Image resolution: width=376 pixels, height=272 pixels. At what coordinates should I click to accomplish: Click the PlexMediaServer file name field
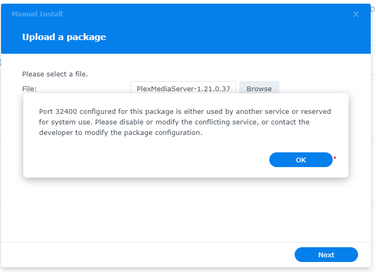point(183,89)
